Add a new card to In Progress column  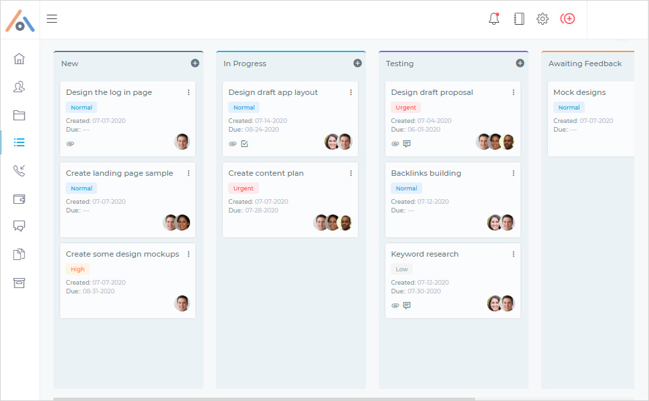357,63
